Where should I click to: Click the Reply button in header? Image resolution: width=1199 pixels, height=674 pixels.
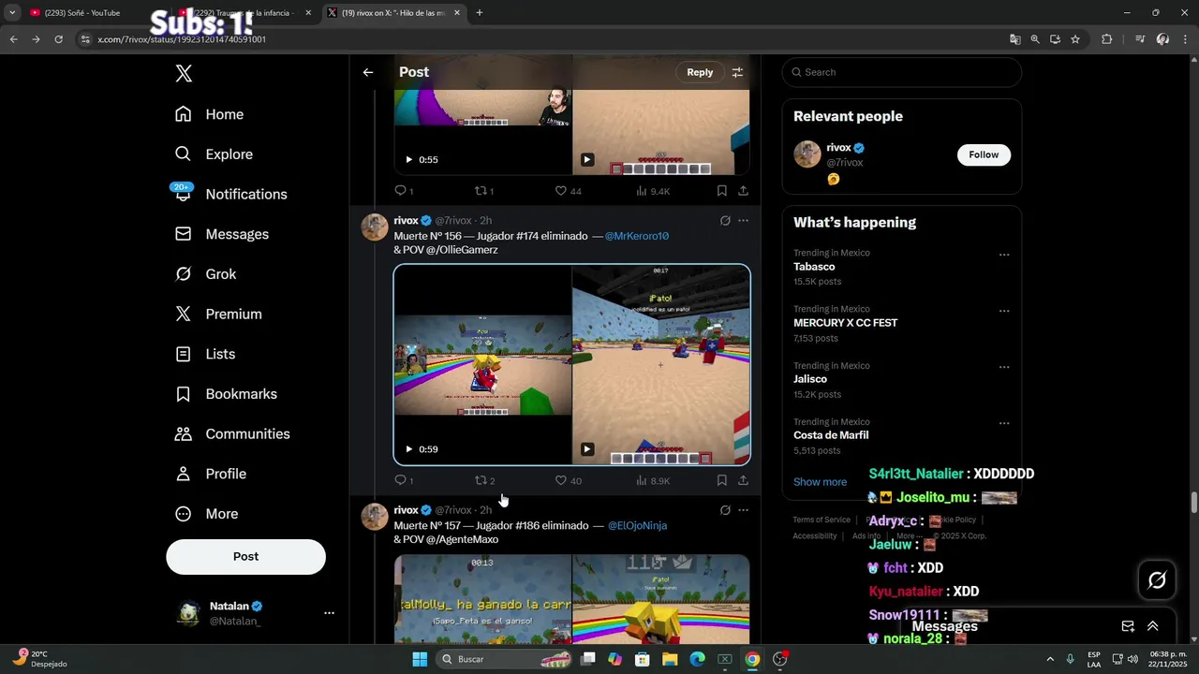click(700, 72)
